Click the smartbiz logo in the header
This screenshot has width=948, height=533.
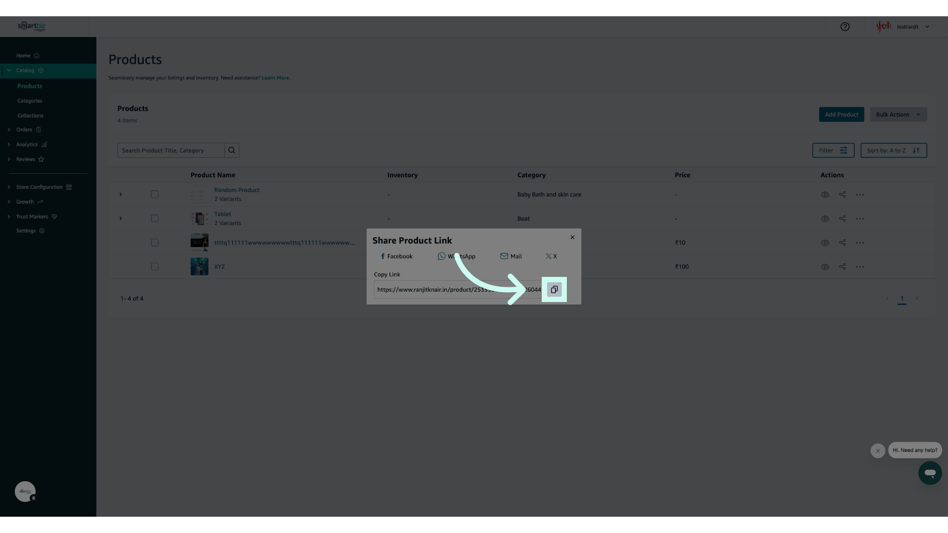pos(32,26)
